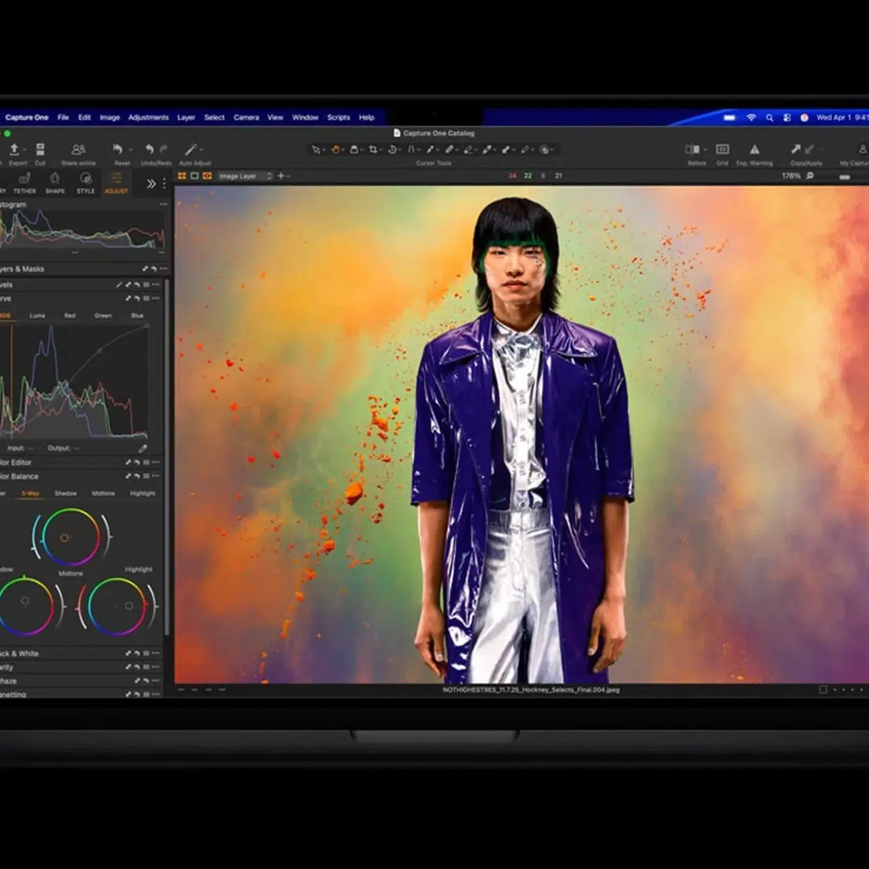Click the Auto Adjust magic wand
869x869 pixels.
191,149
